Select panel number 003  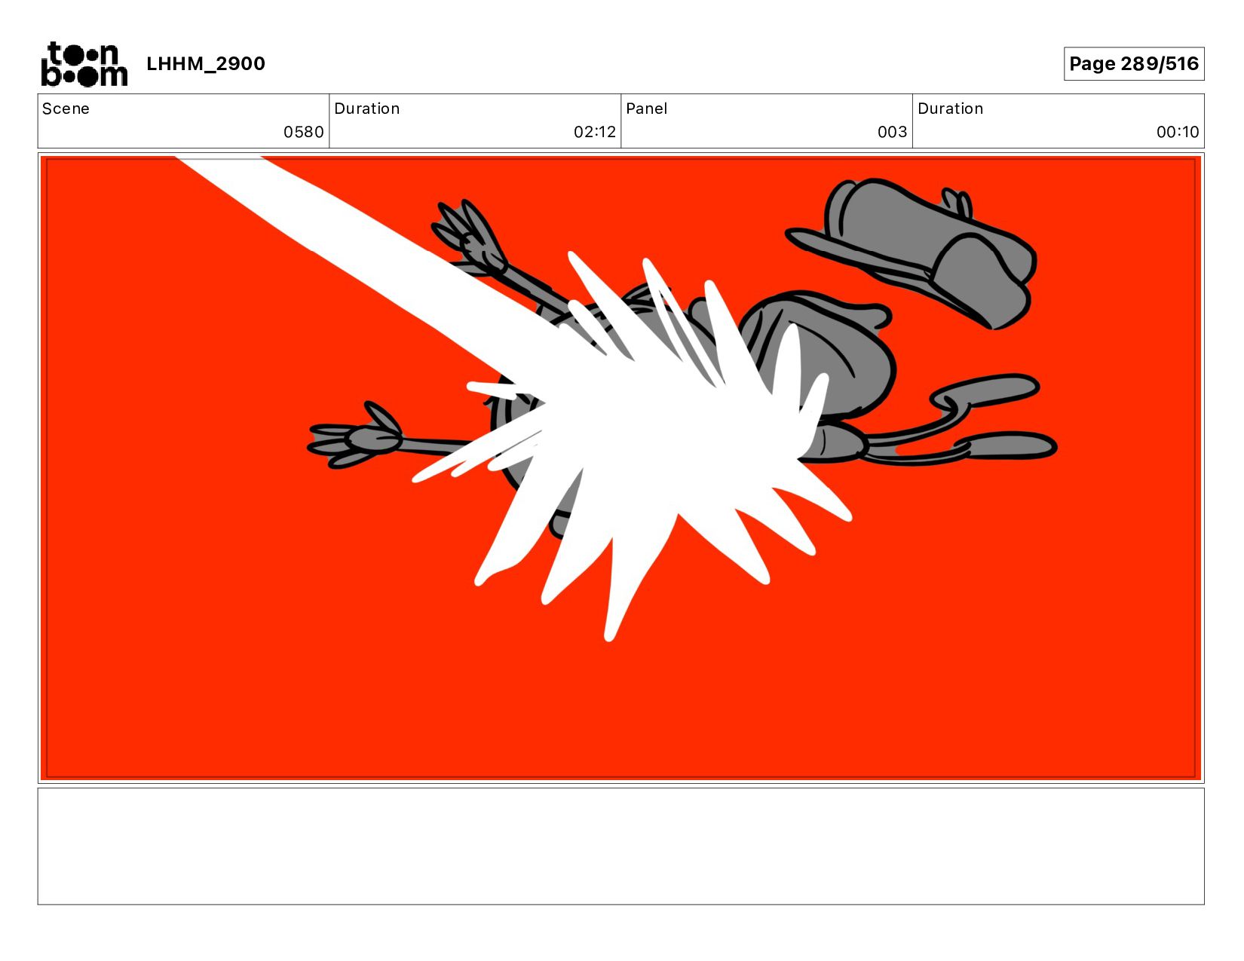tap(892, 132)
